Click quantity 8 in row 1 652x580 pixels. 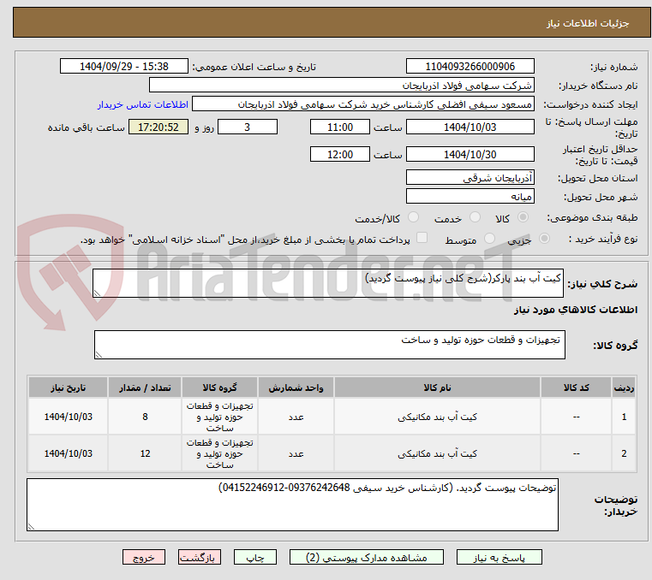tap(145, 417)
